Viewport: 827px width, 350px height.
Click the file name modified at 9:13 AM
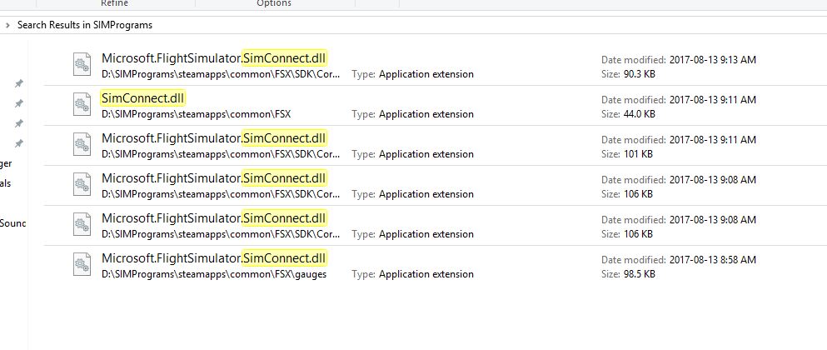(214, 58)
